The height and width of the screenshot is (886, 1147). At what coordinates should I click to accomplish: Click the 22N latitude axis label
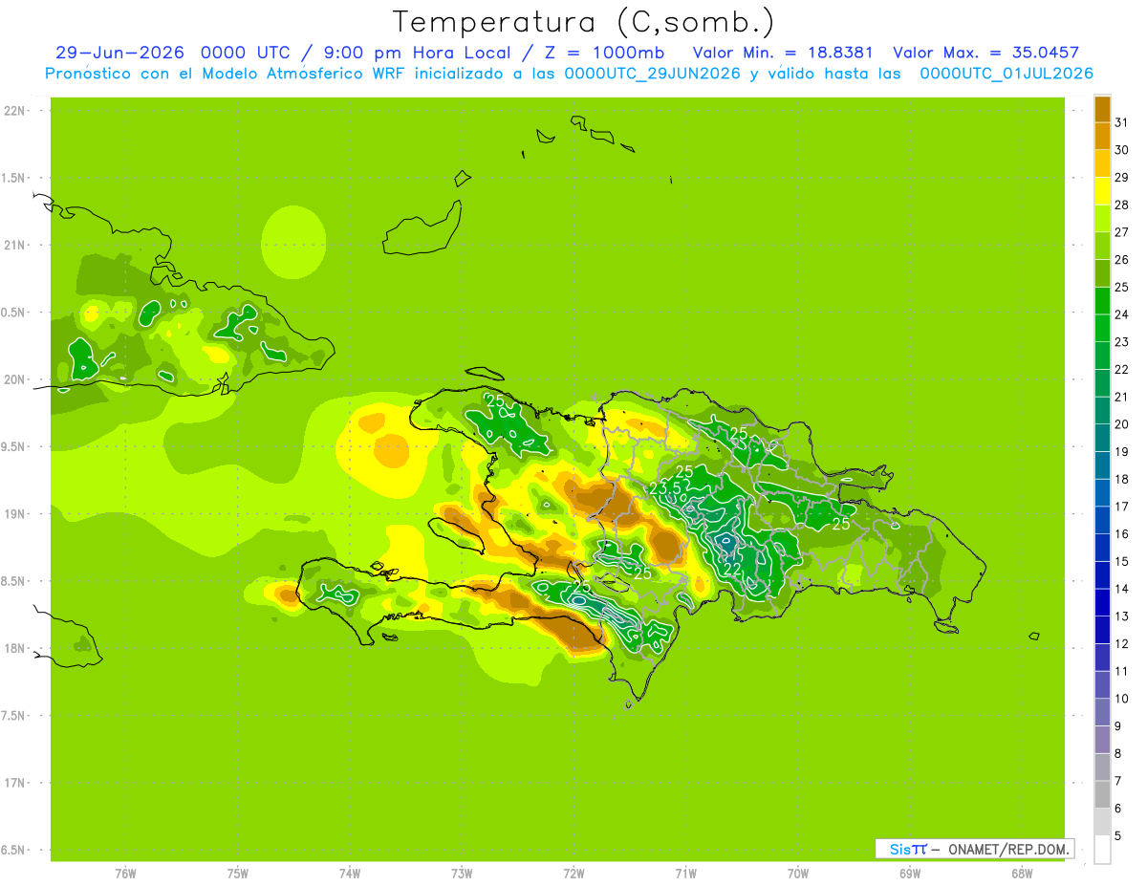pyautogui.click(x=14, y=110)
